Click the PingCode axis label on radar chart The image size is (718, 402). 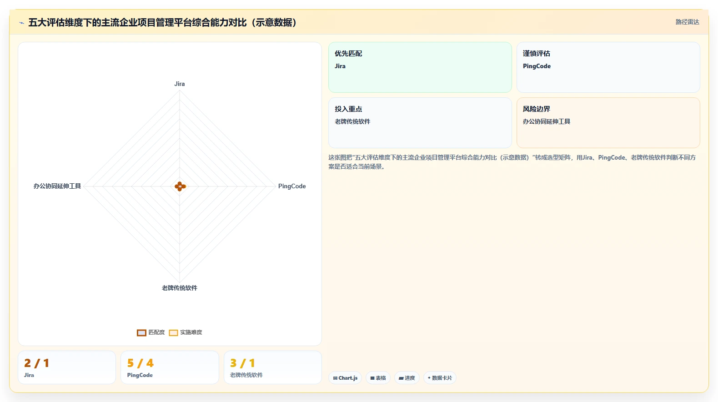click(292, 186)
